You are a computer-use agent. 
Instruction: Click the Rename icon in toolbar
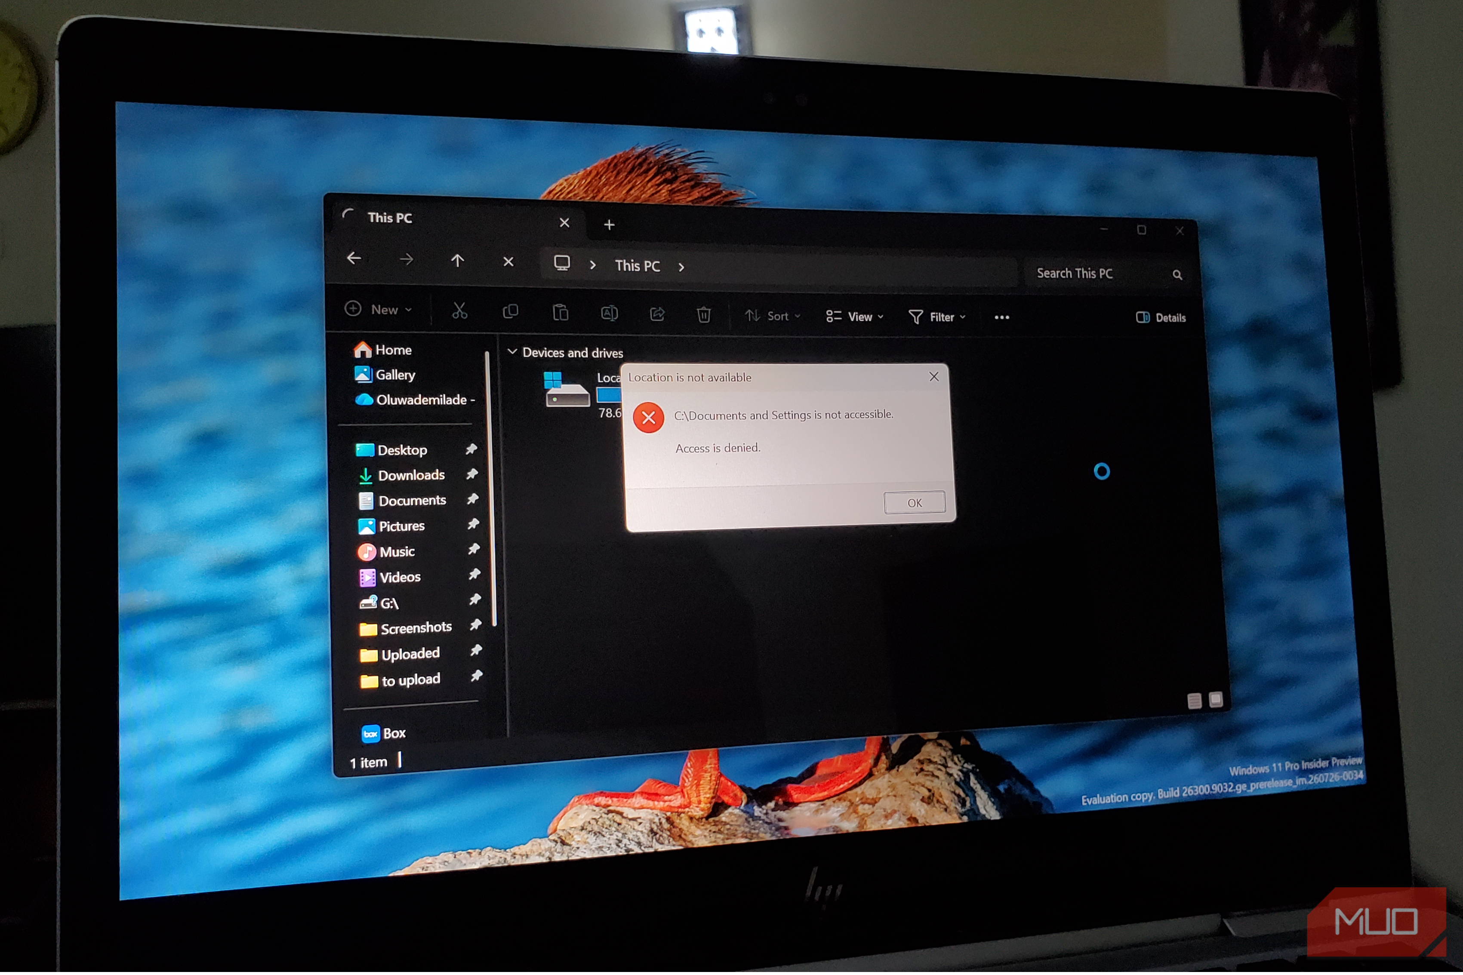(x=609, y=314)
